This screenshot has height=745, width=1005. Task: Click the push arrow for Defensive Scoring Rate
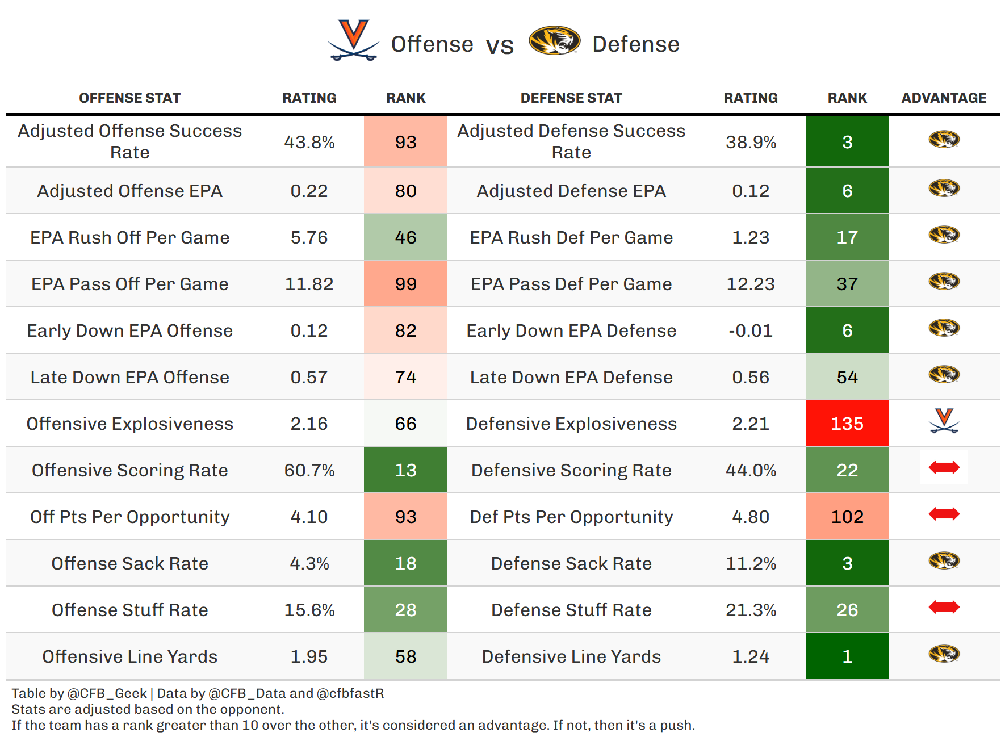(944, 467)
